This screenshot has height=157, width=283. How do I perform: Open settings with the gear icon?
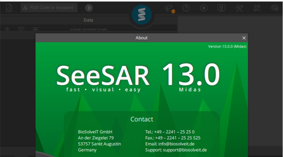click(x=204, y=8)
